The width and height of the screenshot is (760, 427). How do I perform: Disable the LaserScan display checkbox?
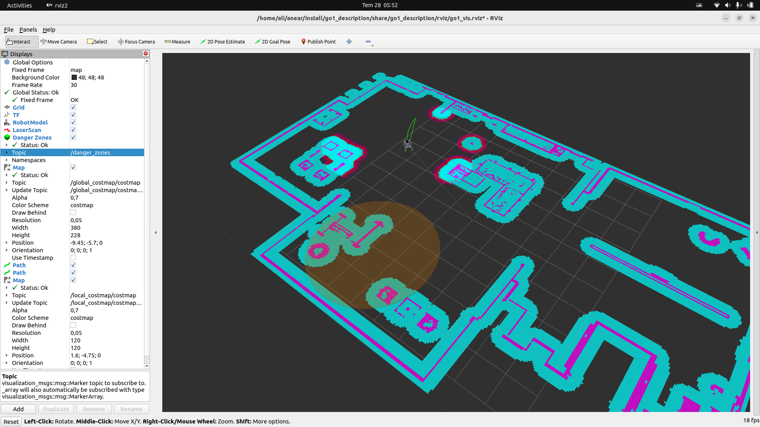tap(73, 130)
